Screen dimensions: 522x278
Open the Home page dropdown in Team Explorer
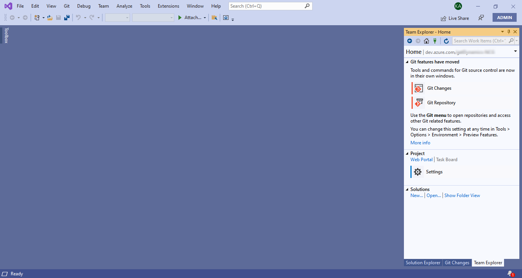pyautogui.click(x=515, y=51)
